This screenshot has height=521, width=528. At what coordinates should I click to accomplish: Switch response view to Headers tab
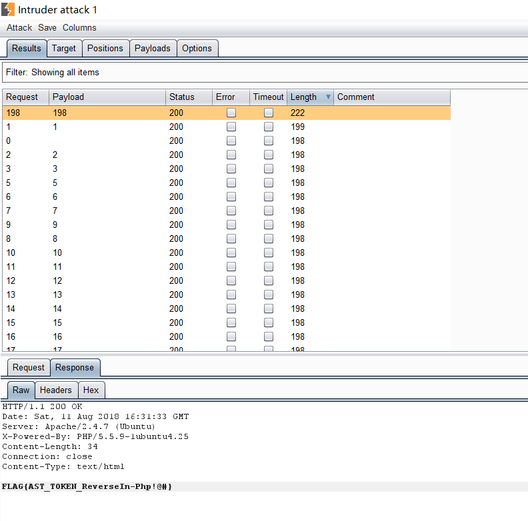pos(56,390)
